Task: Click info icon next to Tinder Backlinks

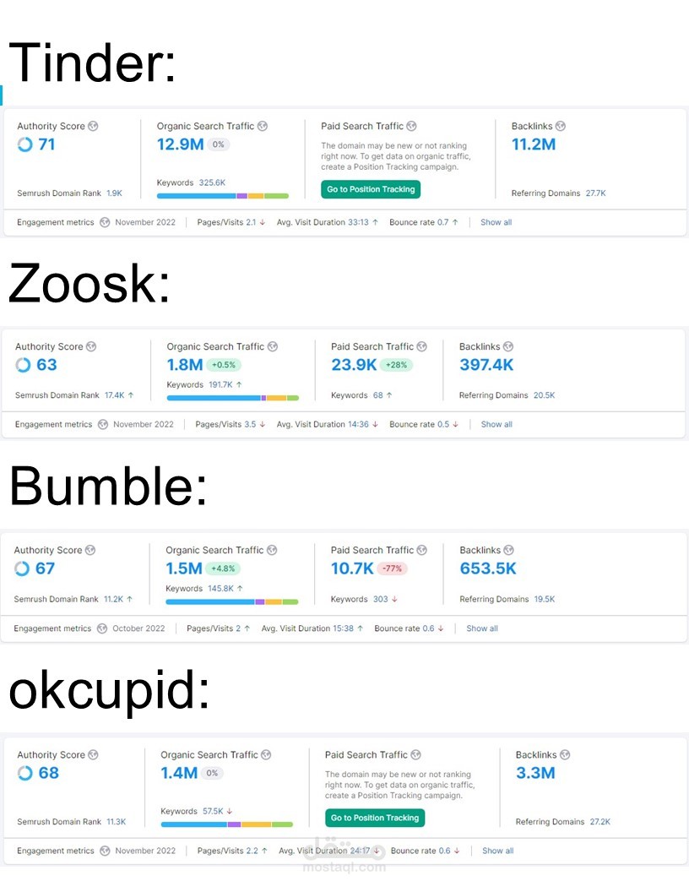Action: tap(561, 126)
